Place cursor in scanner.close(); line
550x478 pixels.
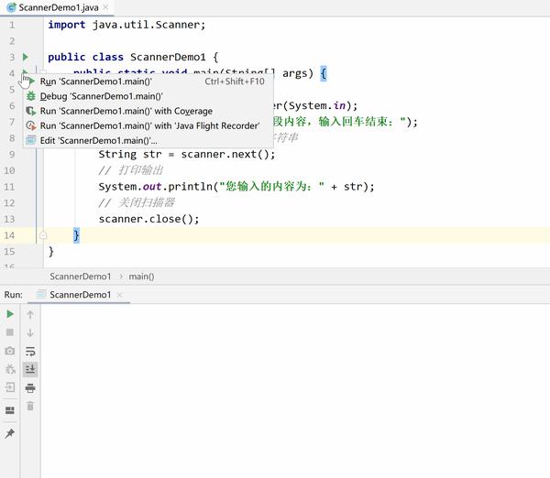coord(148,219)
